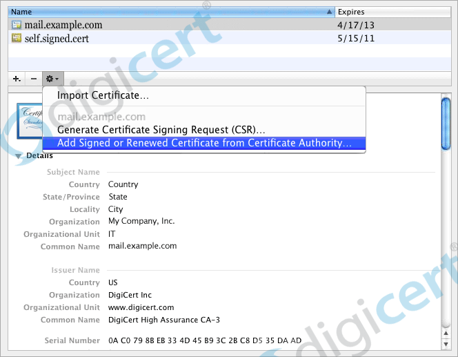Image resolution: width=458 pixels, height=357 pixels.
Task: Click the plus add certificate button
Action: pos(17,79)
